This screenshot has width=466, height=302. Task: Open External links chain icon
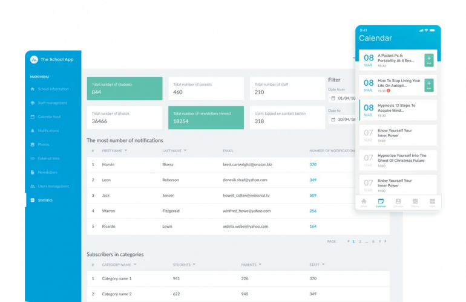click(x=33, y=158)
